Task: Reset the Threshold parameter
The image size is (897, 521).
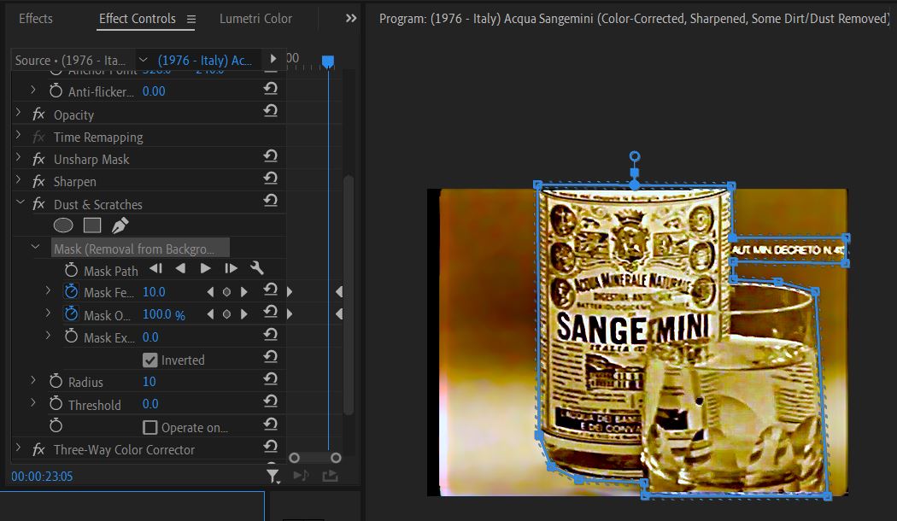Action: click(x=271, y=401)
